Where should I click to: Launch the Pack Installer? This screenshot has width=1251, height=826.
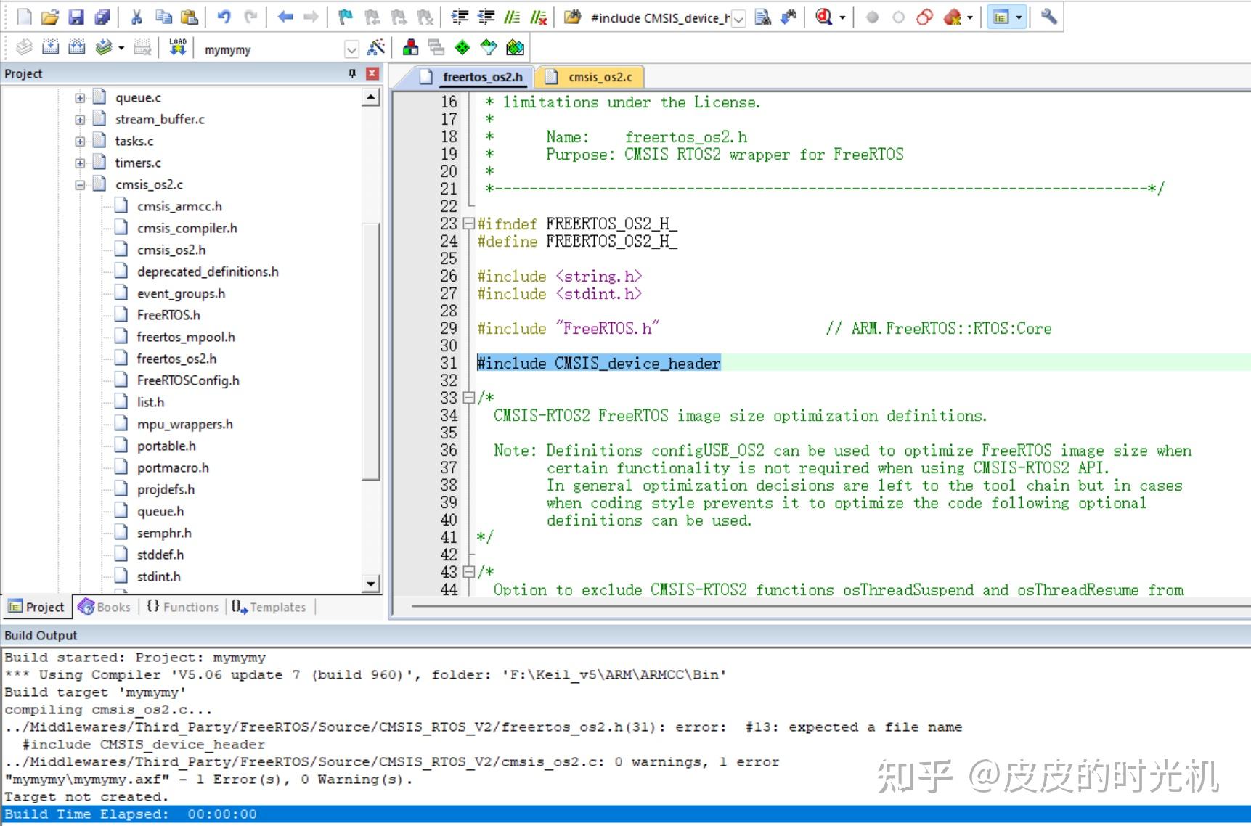515,48
